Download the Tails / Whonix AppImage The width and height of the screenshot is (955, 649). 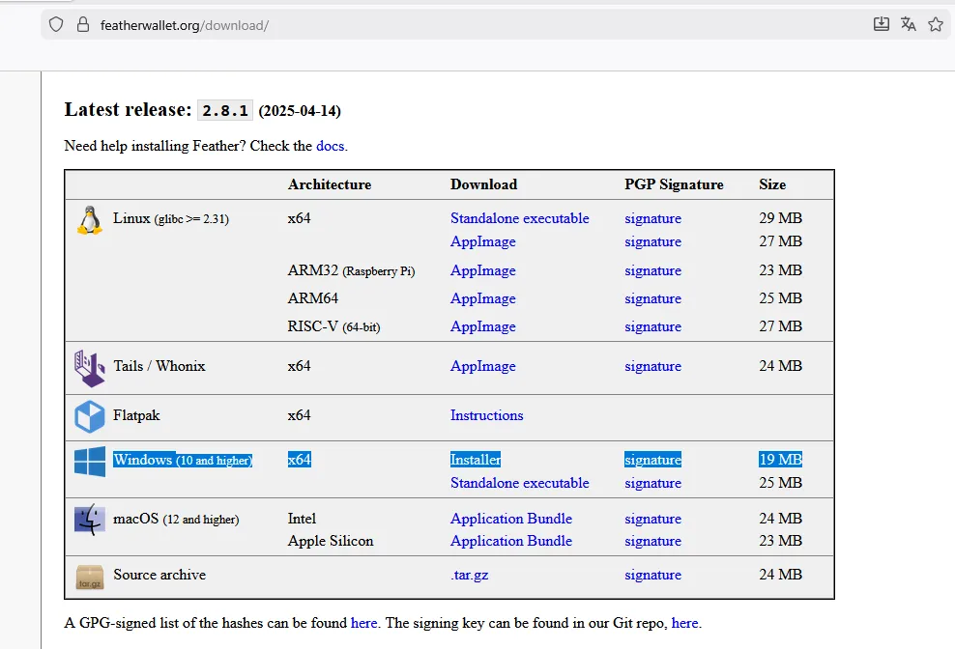[483, 366]
